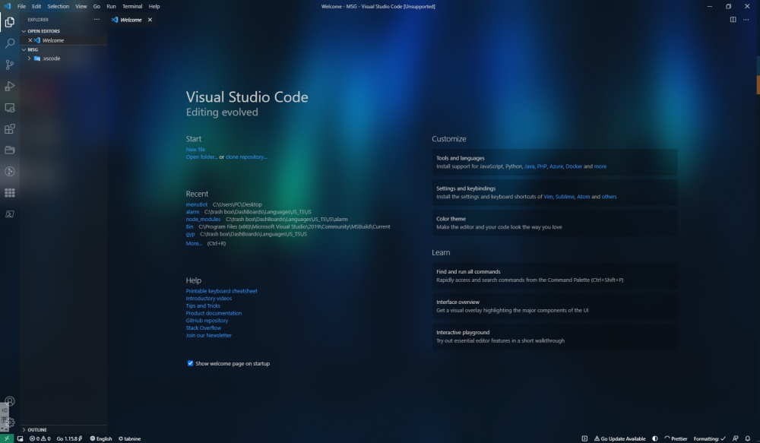The width and height of the screenshot is (760, 443).
Task: Click the screen icon beside the remote indicator
Action: click(x=21, y=438)
